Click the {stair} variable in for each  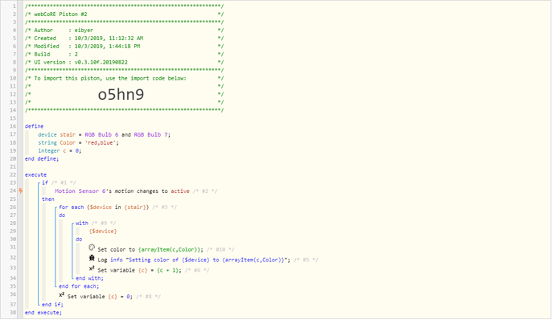coord(135,207)
